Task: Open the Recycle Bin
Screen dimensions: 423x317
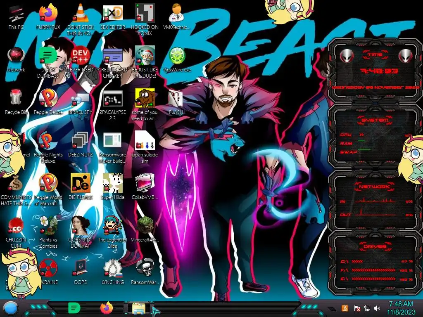Action: (x=16, y=102)
